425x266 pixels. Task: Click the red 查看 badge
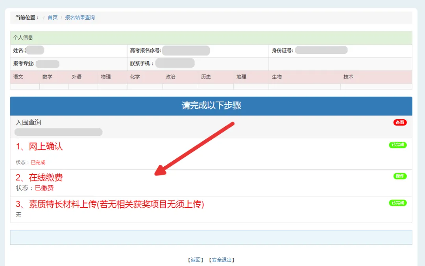point(400,122)
